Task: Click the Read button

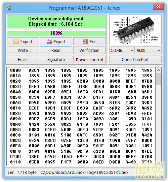Action: (56, 51)
